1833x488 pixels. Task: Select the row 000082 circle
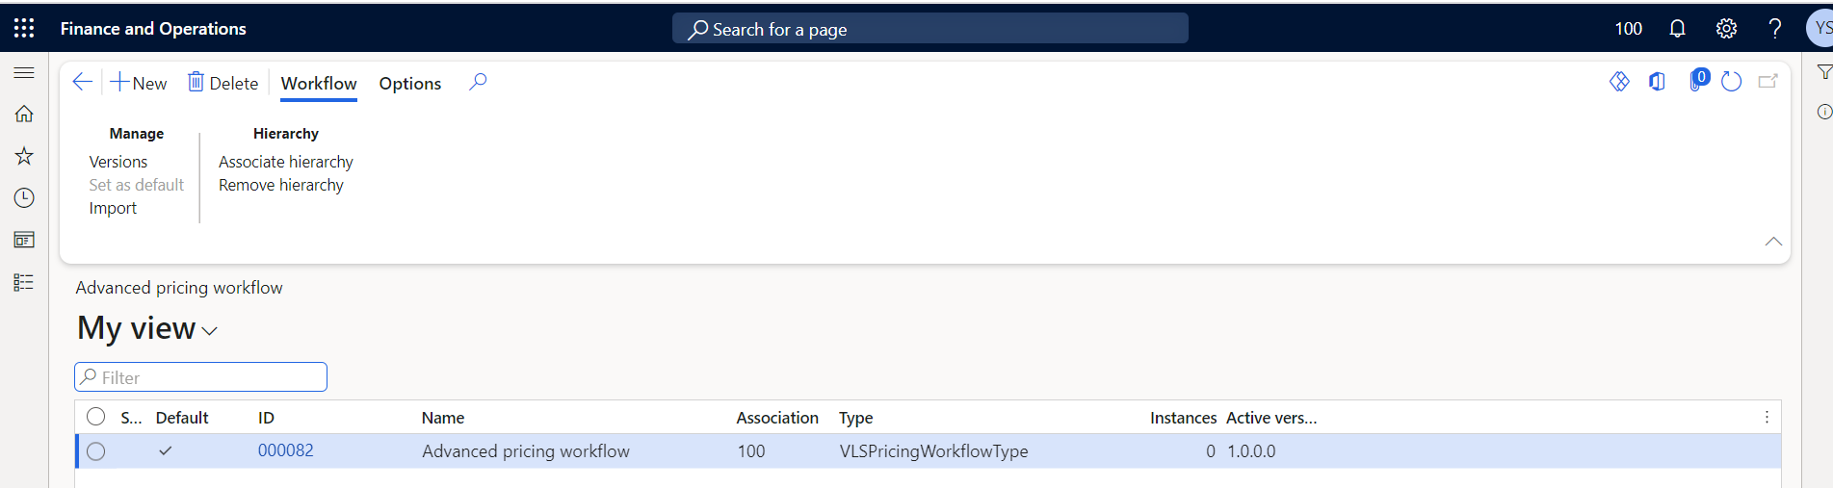96,451
